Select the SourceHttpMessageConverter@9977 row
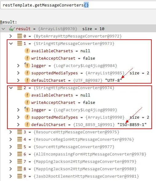Image resolution: width=156 pixels, height=181 pixels. pos(78,147)
